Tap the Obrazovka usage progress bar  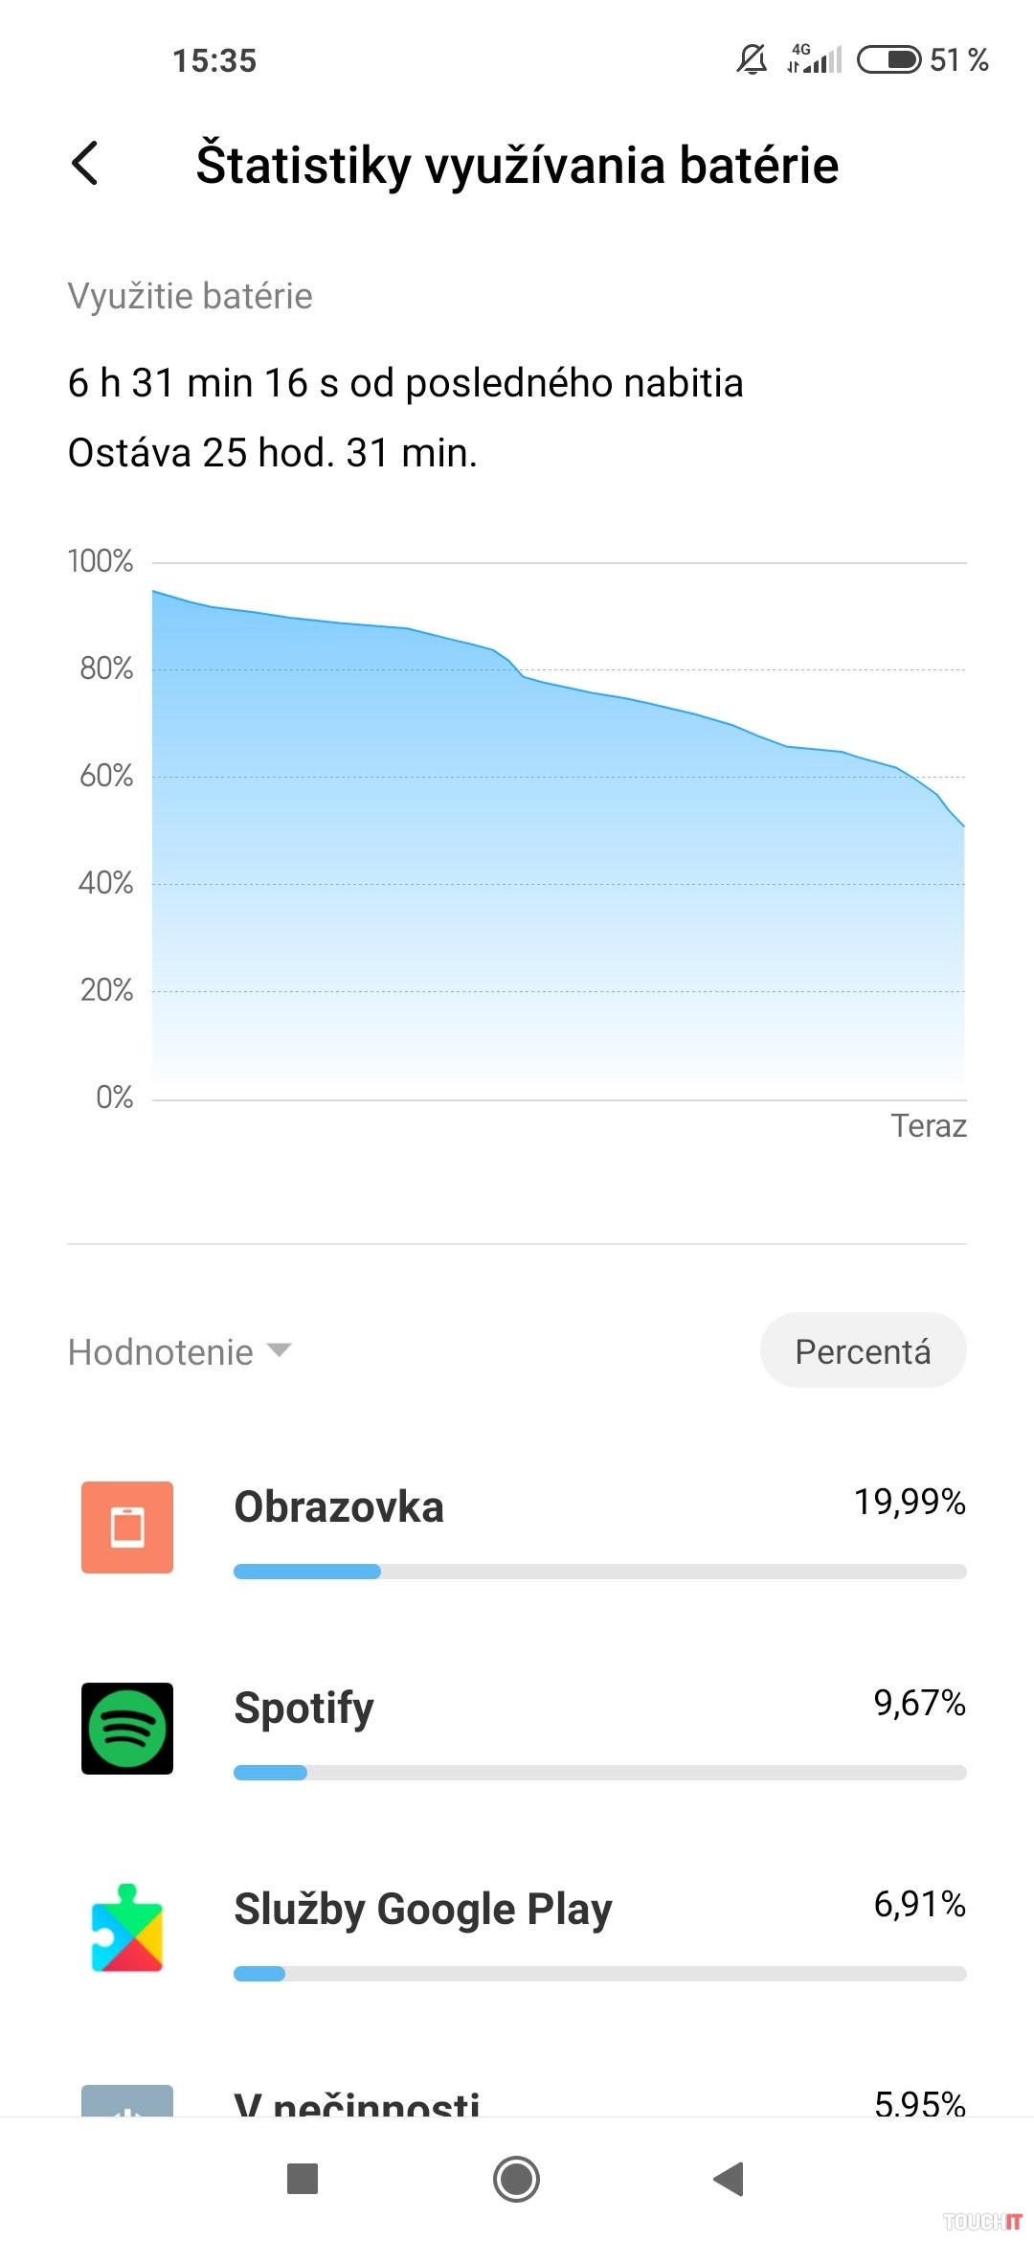pyautogui.click(x=599, y=1572)
